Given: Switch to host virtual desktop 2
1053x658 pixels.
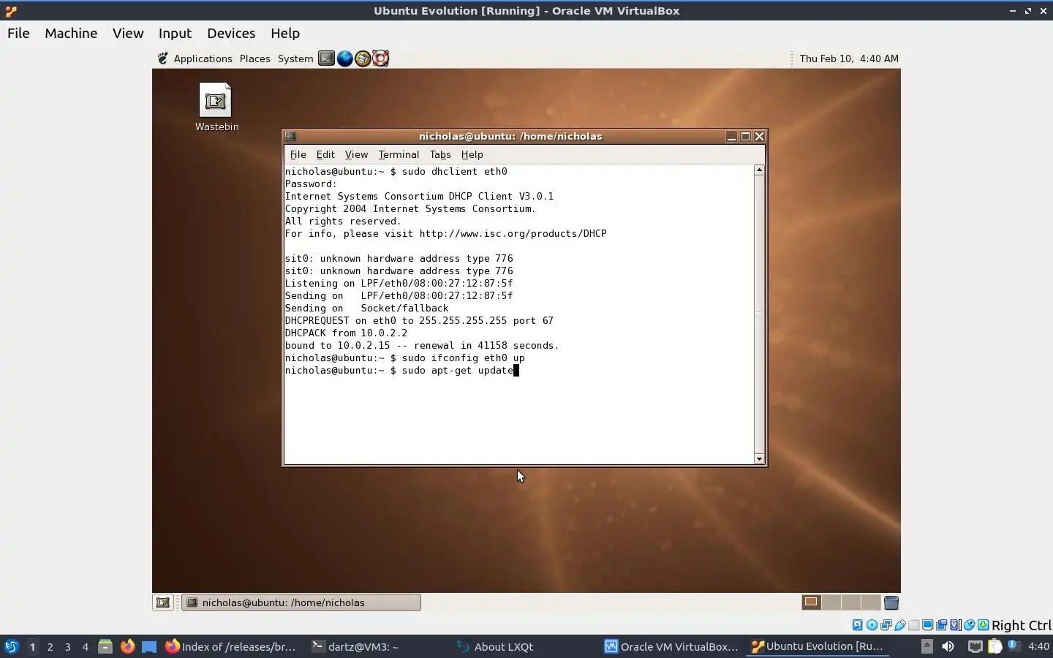Looking at the screenshot, I should tap(50, 646).
